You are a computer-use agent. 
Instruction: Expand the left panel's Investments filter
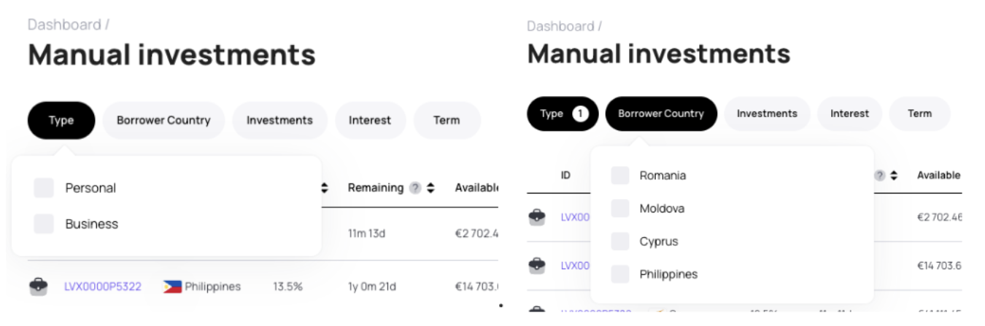[x=279, y=120]
